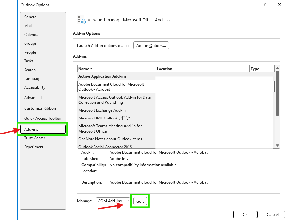Image resolution: width=287 pixels, height=220 pixels.
Task: Click Cancel to dismiss dialog
Action: pos(273,214)
